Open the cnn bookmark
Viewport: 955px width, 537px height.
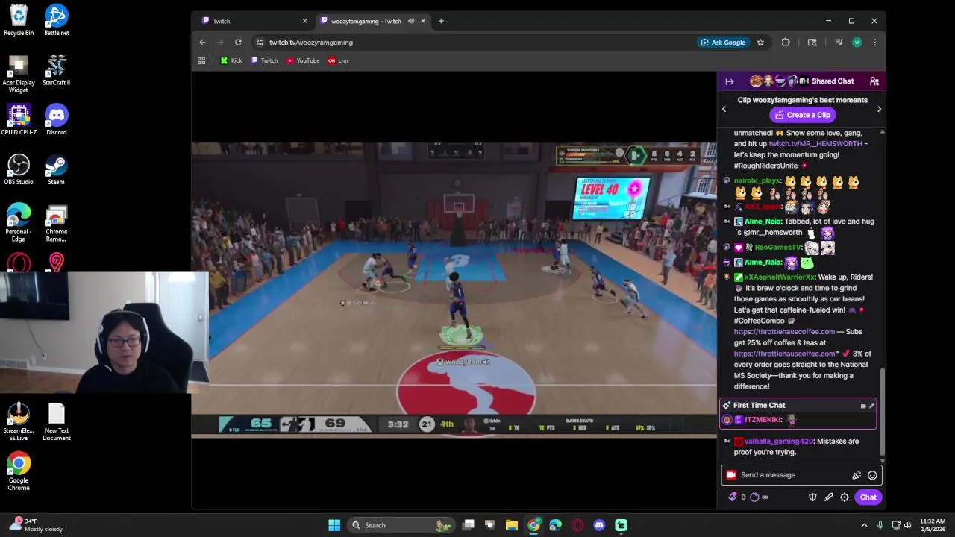point(338,60)
